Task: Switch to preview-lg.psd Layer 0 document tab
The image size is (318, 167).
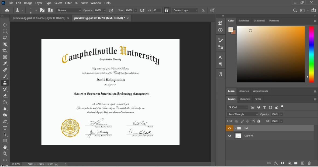Action: pos(39,18)
